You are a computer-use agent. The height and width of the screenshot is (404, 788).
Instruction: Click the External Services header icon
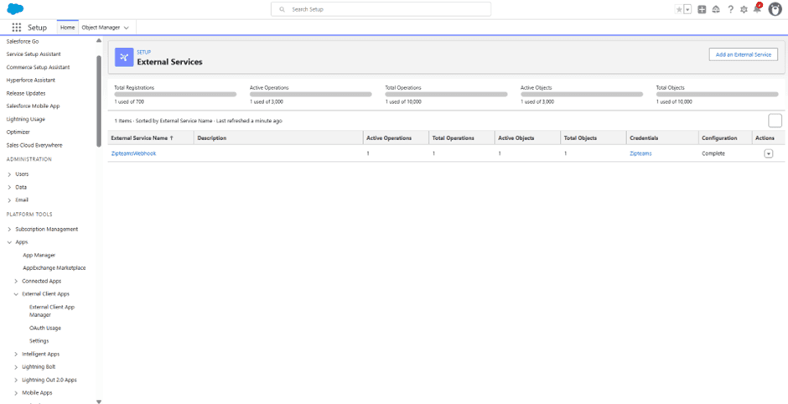point(124,57)
